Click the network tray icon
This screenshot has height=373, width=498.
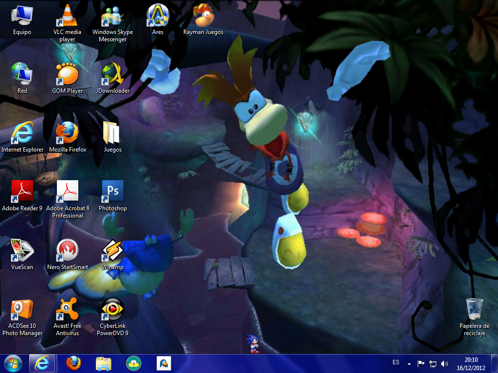click(x=432, y=364)
